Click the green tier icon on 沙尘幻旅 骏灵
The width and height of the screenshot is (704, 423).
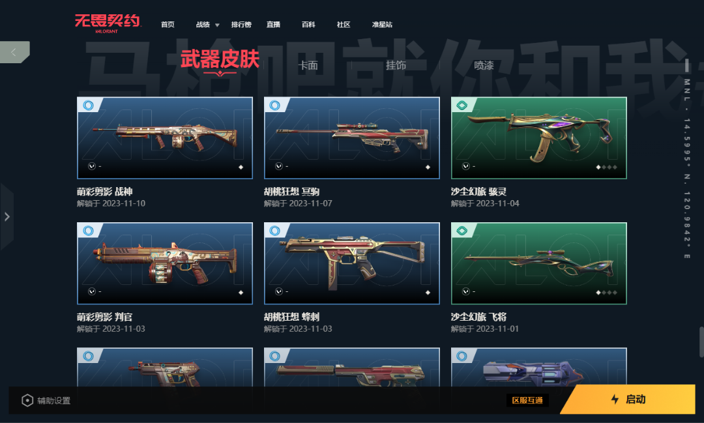(462, 106)
